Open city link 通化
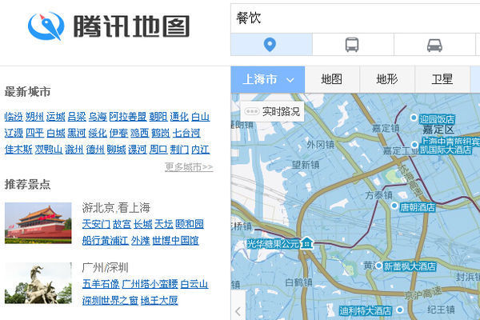Image resolution: width=480 pixels, height=320 pixels. [x=179, y=117]
